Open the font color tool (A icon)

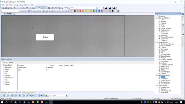114,8
